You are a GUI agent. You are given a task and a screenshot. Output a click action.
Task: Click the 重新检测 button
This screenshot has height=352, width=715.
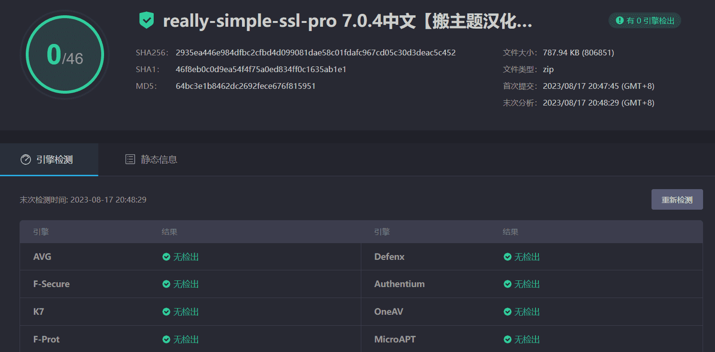(677, 200)
